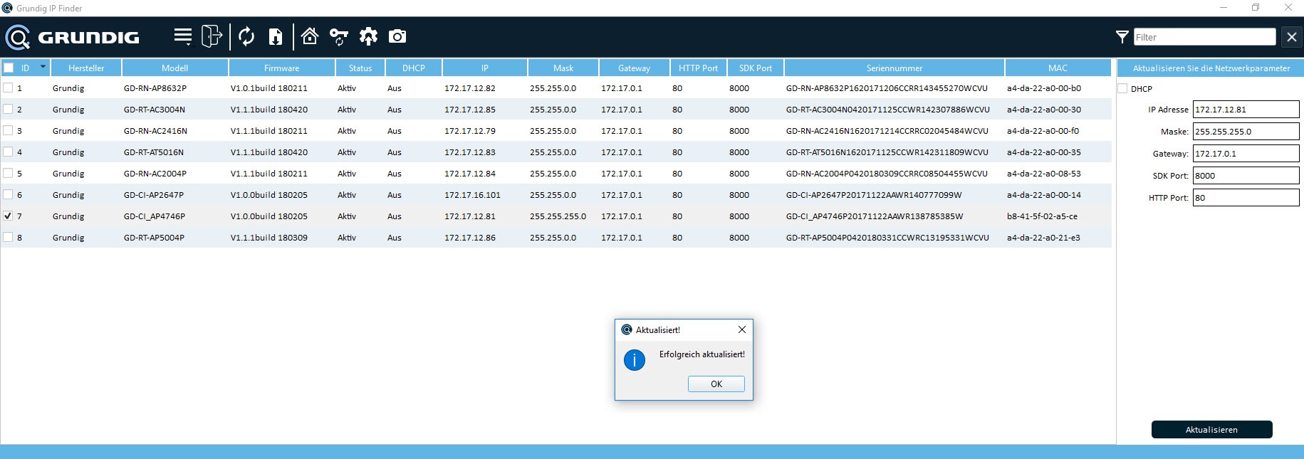
Task: Click the firmware upgrade gear icon
Action: 368,36
